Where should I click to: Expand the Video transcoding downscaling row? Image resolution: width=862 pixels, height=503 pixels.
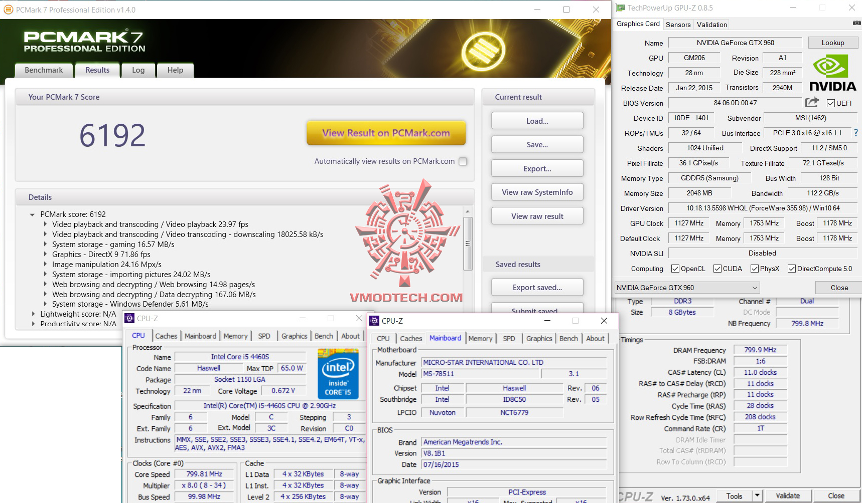point(45,234)
